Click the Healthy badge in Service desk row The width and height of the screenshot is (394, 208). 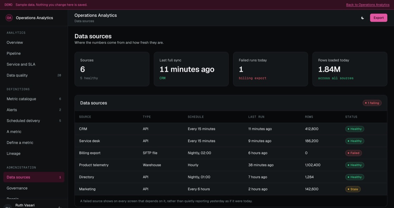click(355, 141)
